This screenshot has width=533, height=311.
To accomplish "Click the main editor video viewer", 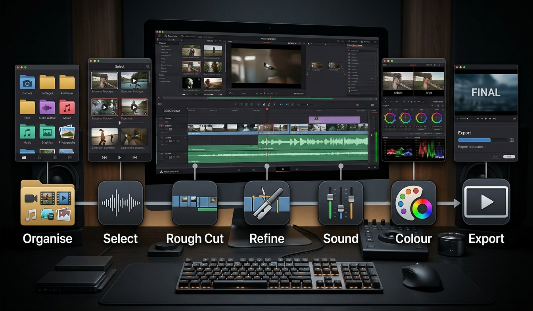I will [x=266, y=66].
